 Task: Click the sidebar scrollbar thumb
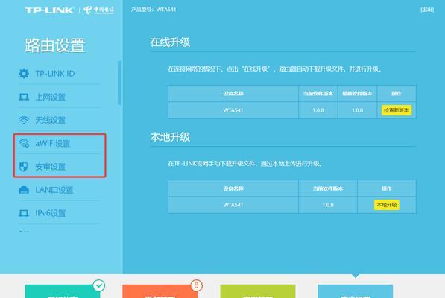tap(119, 83)
